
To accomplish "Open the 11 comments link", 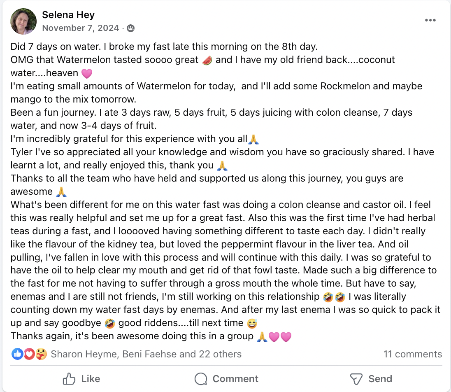I will pos(412,354).
